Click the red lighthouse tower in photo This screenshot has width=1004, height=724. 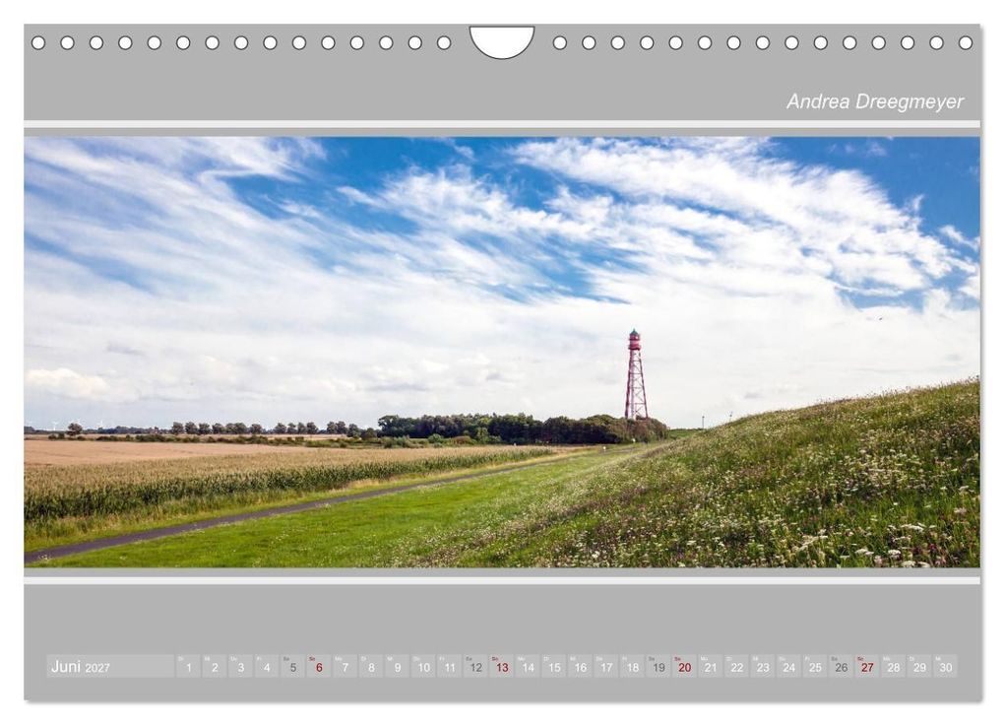635,375
